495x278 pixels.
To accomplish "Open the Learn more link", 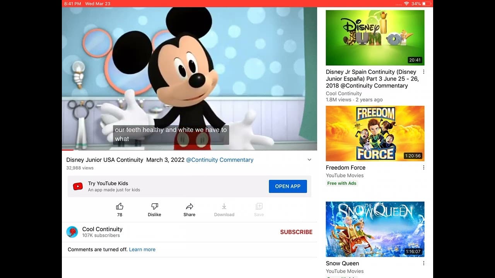I will click(x=142, y=249).
